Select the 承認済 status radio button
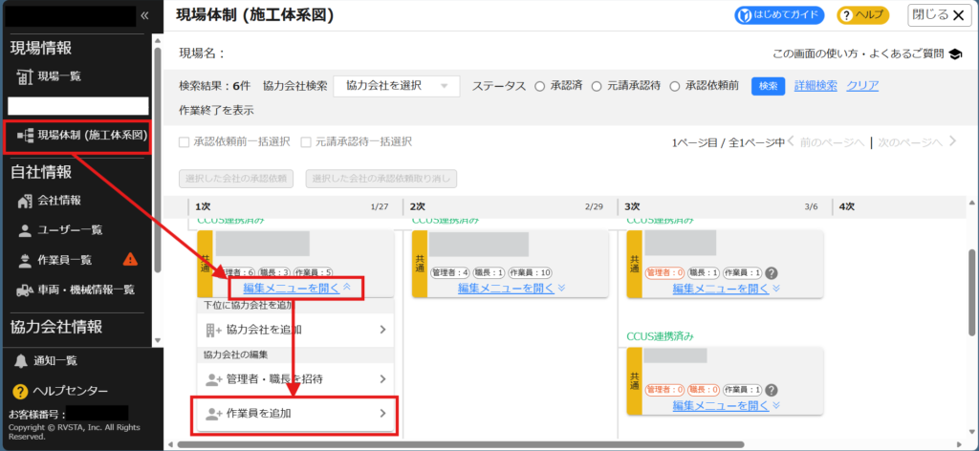 click(x=539, y=87)
